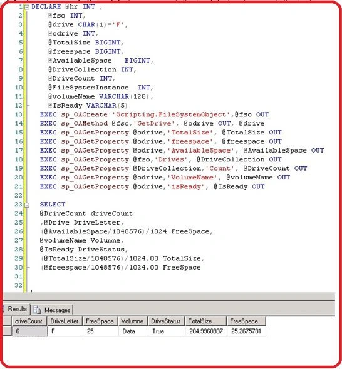Select the TotalSize column header

pos(206,321)
